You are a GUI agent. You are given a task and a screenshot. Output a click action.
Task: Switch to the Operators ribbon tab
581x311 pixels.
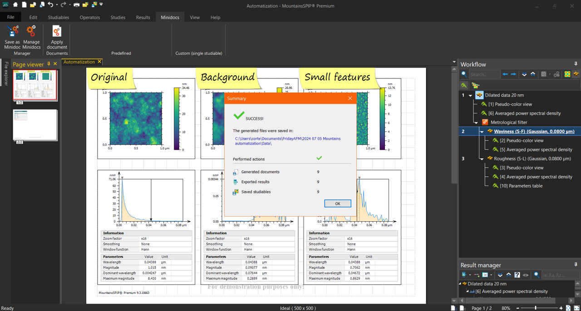pos(90,17)
